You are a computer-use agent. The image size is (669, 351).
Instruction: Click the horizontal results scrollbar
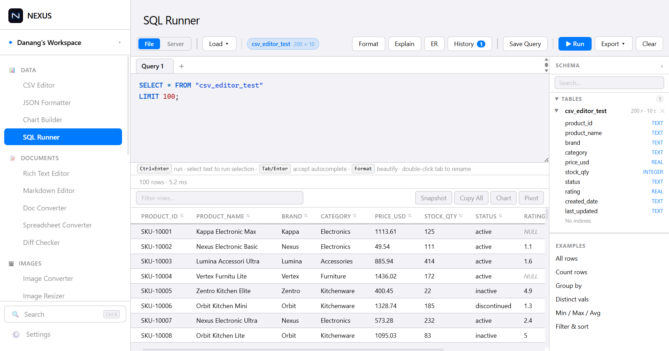coord(293,349)
